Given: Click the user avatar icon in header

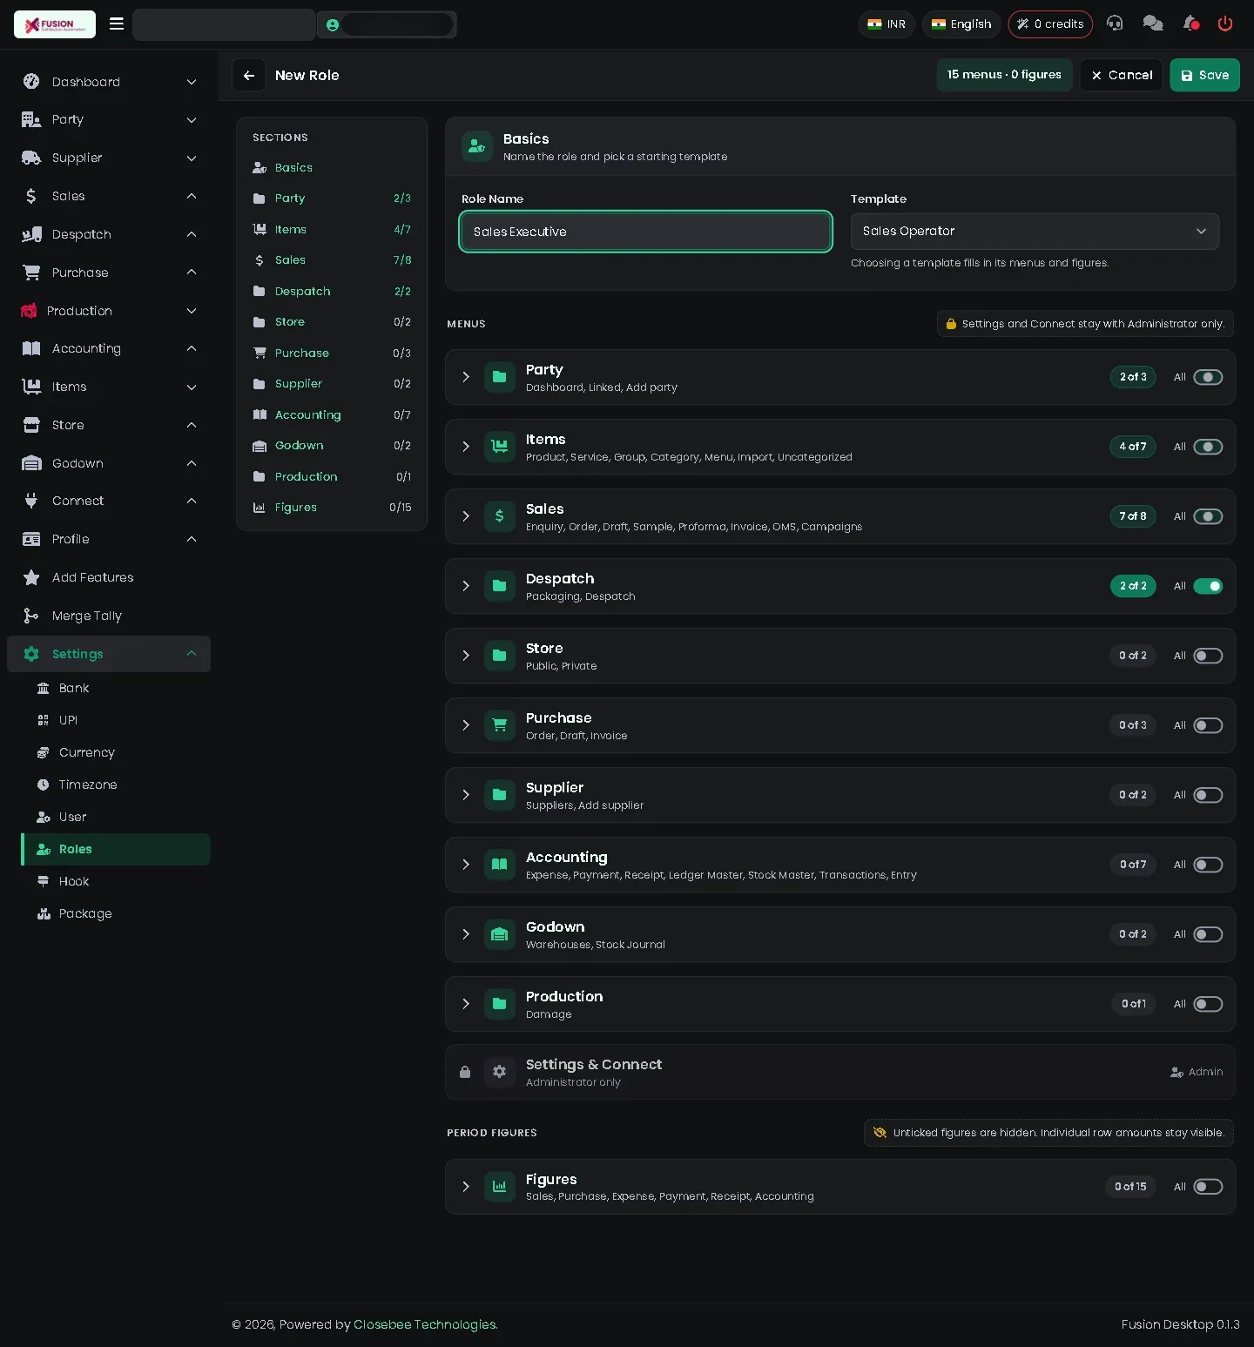Looking at the screenshot, I should 333,24.
